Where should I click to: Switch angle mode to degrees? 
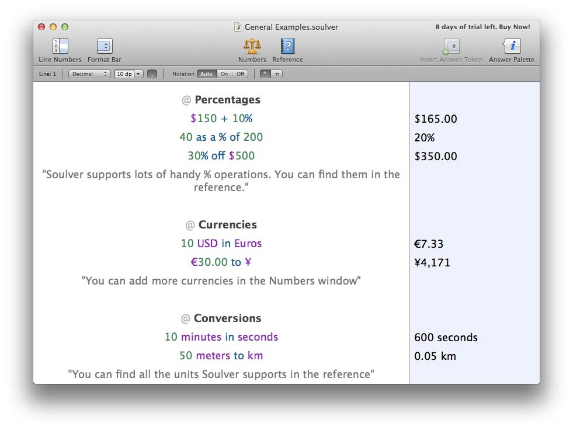pyautogui.click(x=265, y=74)
